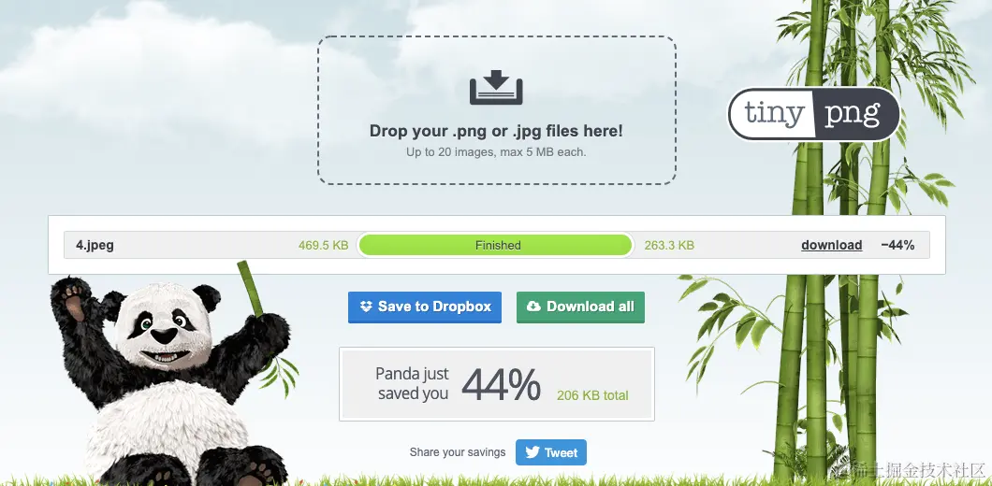Click the Tweet button

[x=551, y=452]
